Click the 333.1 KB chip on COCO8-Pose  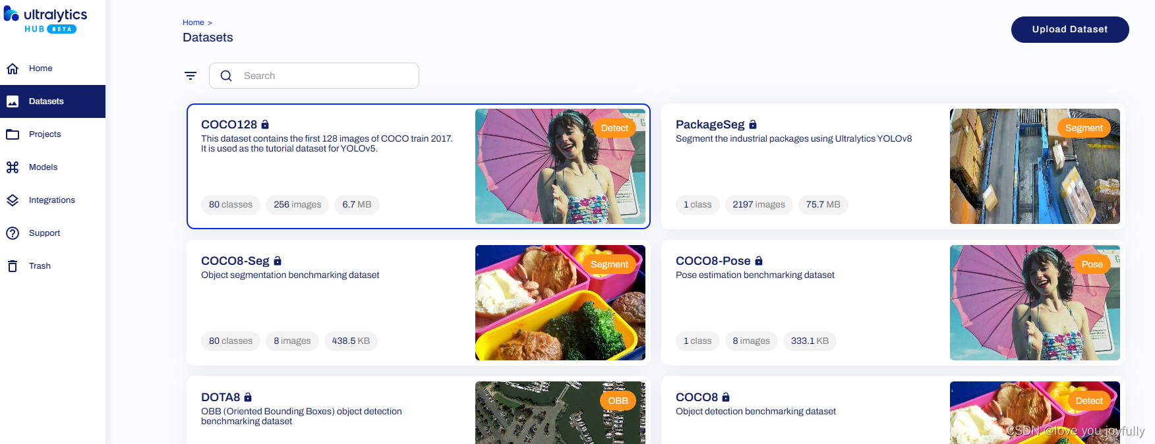point(810,341)
